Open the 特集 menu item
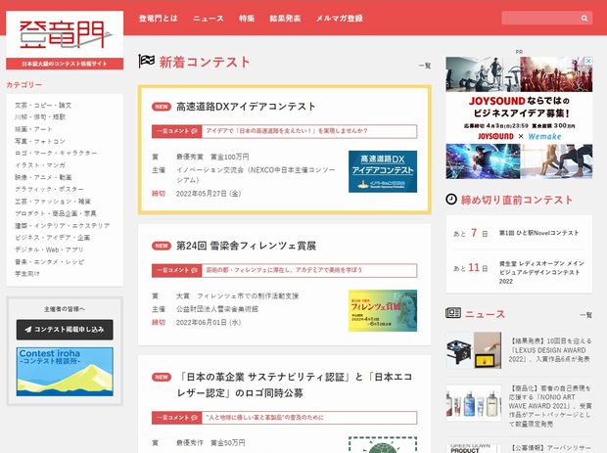The height and width of the screenshot is (453, 607). [247, 19]
